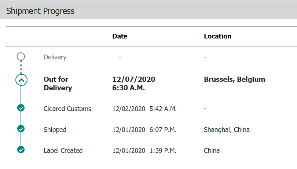Click the Date column header
The width and height of the screenshot is (297, 169).
point(120,36)
